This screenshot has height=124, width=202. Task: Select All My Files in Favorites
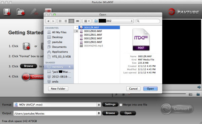[x=59, y=32]
